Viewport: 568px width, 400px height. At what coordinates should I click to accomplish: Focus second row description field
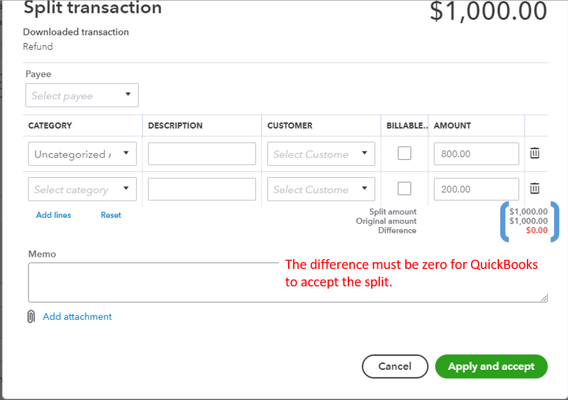[x=202, y=190]
